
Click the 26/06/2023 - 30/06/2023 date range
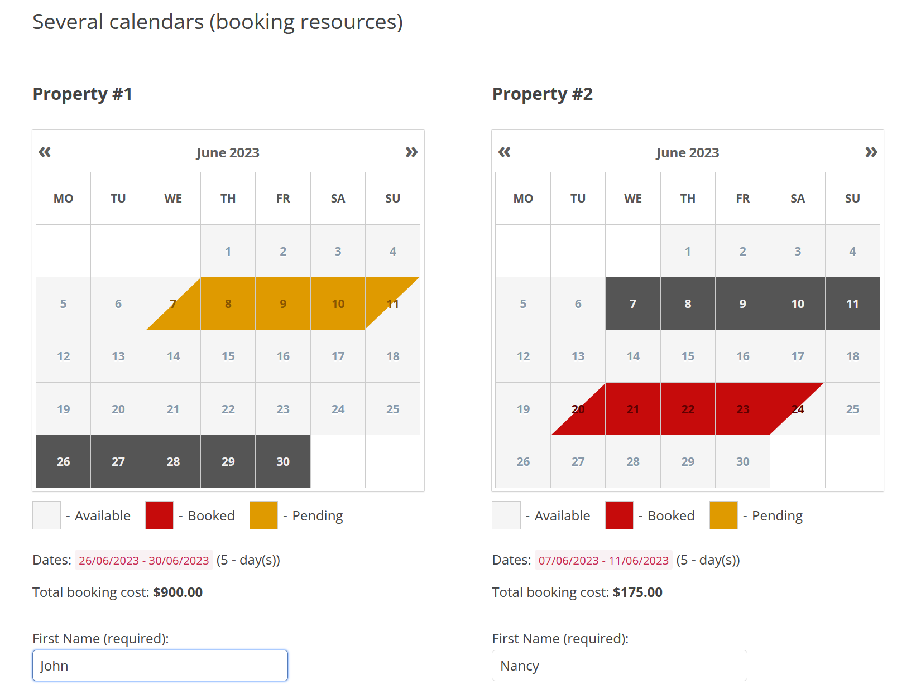tap(143, 560)
